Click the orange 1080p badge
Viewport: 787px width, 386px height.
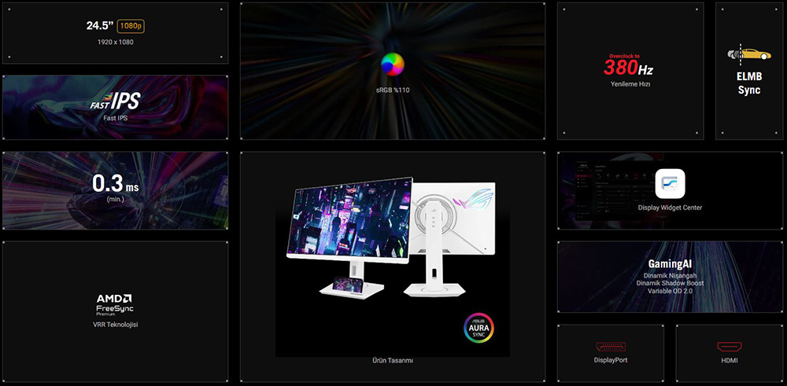131,26
